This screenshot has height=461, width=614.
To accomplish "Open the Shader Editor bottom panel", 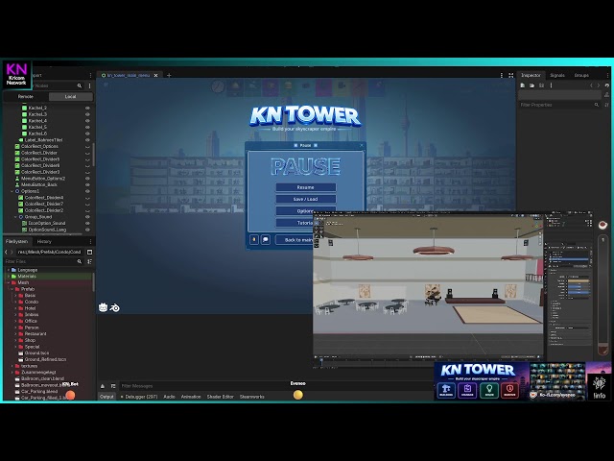I will [x=220, y=397].
